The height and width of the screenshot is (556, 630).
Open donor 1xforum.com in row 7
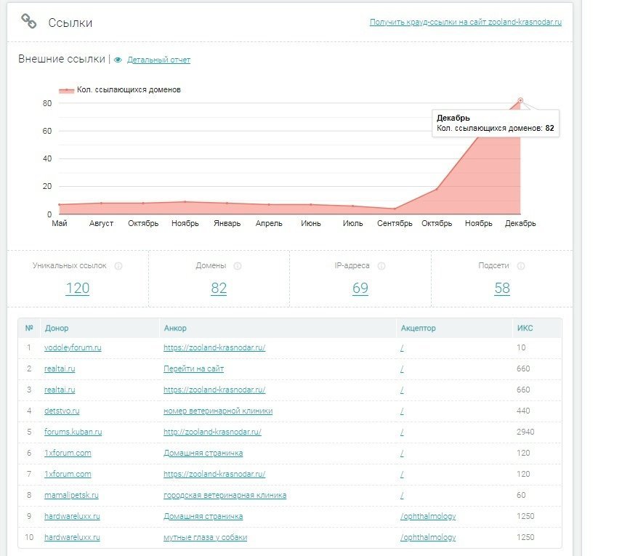click(68, 474)
